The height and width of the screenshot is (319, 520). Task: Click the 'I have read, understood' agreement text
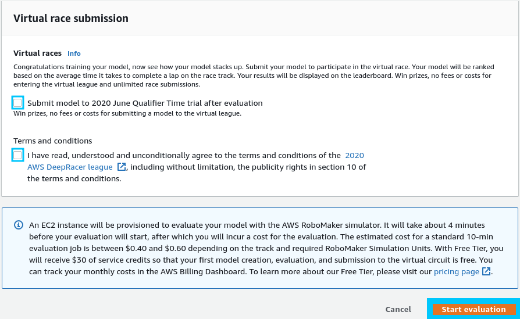coord(184,155)
